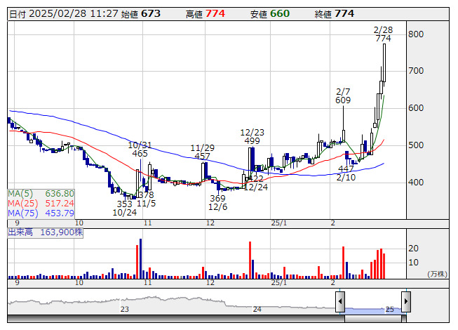Click the 422 12/24 low annotation

(x=255, y=183)
